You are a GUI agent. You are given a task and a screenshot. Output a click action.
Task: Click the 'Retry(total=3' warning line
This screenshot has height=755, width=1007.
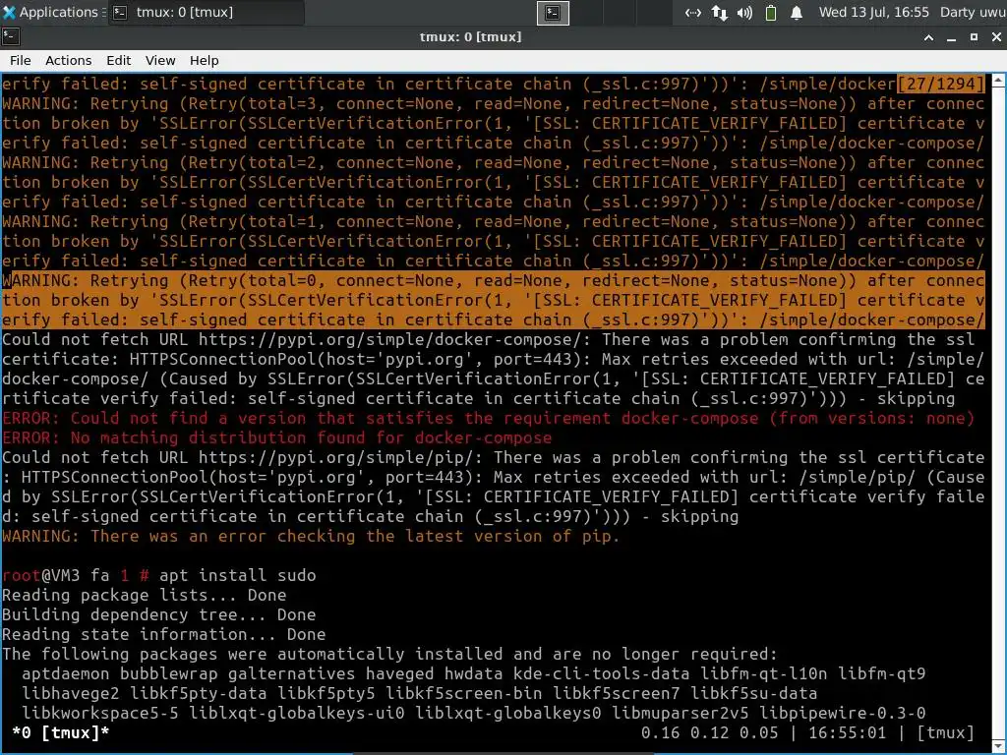point(494,103)
